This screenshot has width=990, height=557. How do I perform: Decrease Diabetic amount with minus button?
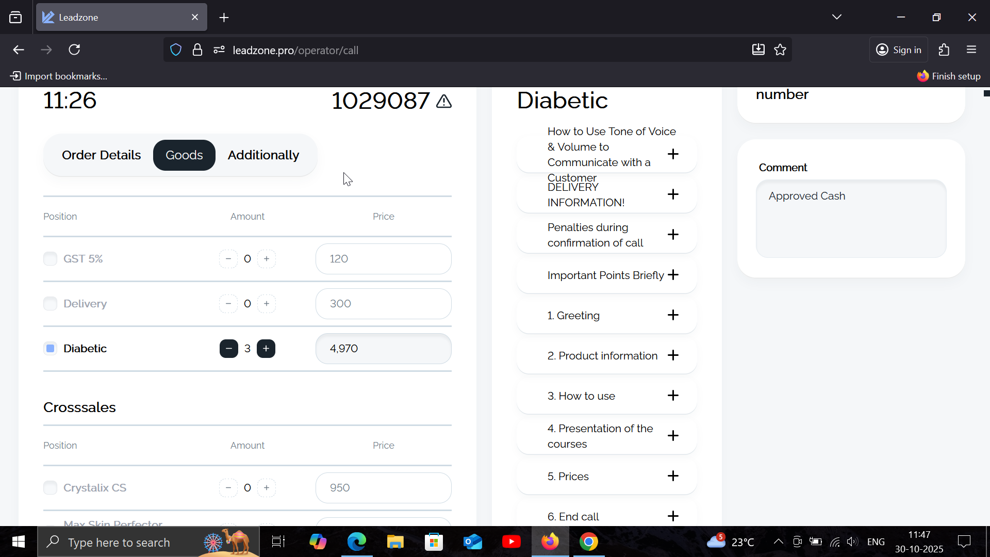coord(228,349)
